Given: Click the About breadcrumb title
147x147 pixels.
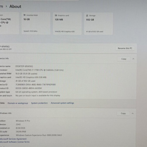Looking at the screenshot, I should click(x=15, y=6).
